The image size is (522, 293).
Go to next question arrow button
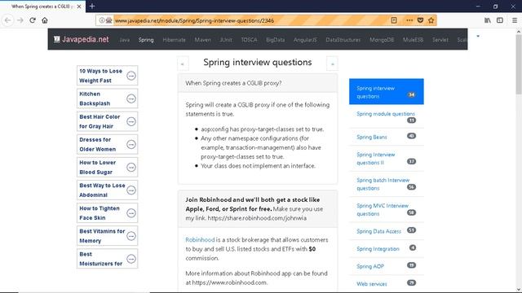point(332,63)
